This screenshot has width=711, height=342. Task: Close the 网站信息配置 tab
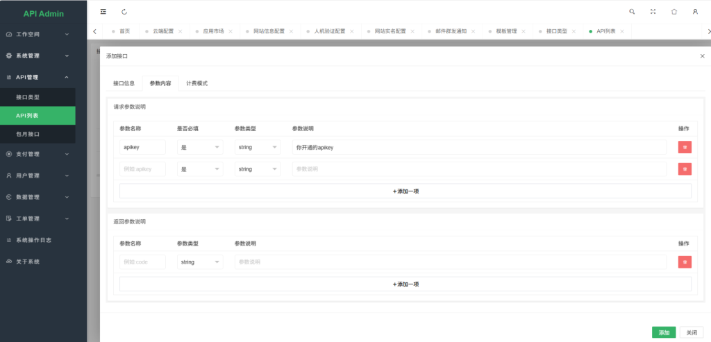click(x=291, y=31)
